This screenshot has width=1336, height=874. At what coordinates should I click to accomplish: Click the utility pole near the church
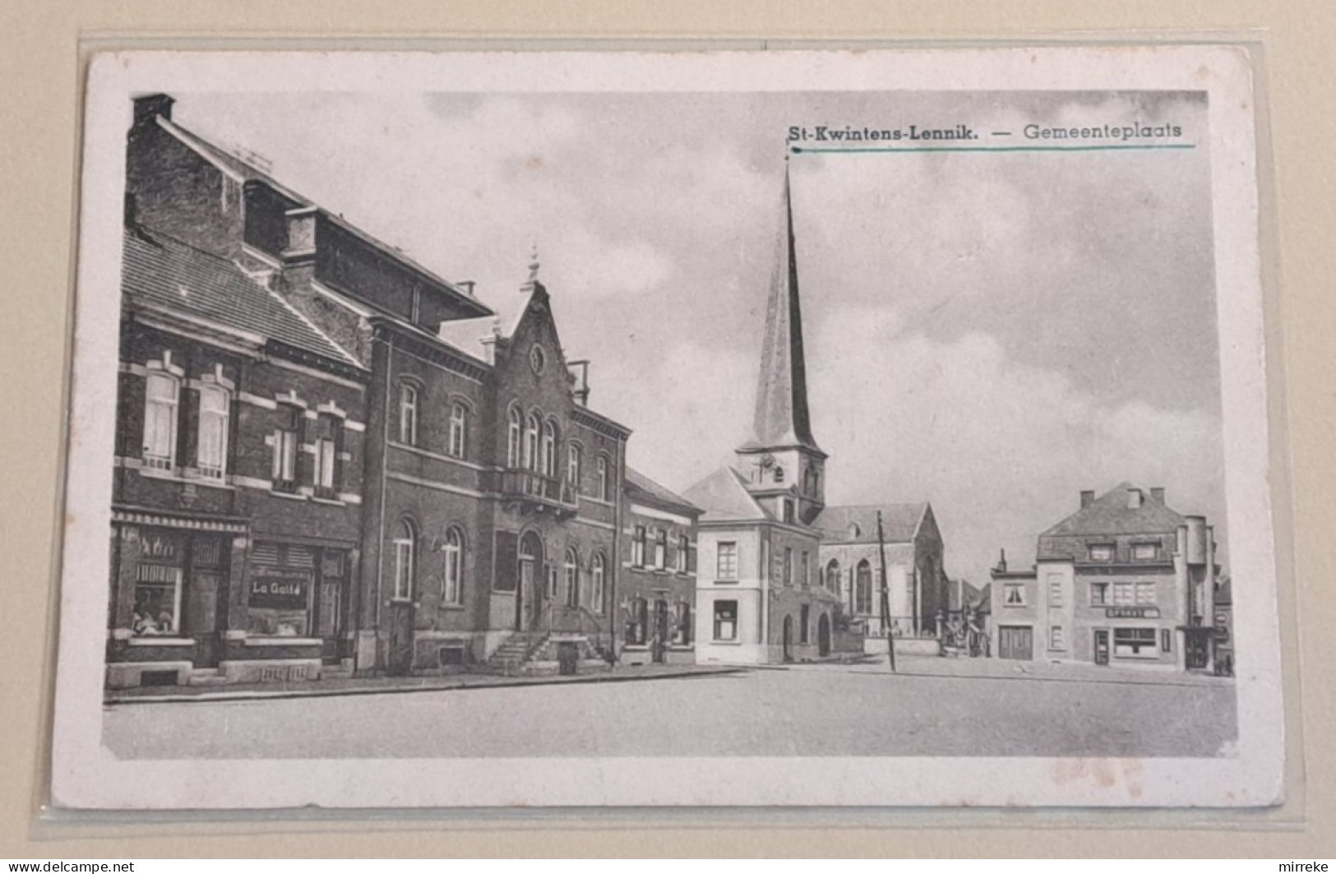(x=885, y=591)
